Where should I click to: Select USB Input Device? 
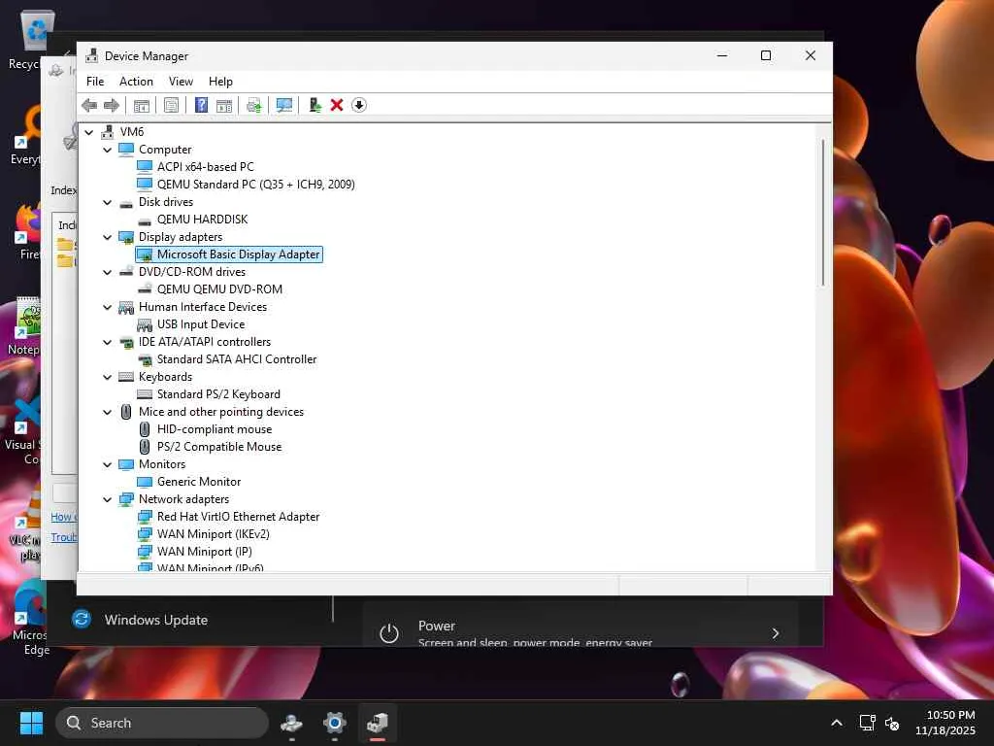click(200, 324)
